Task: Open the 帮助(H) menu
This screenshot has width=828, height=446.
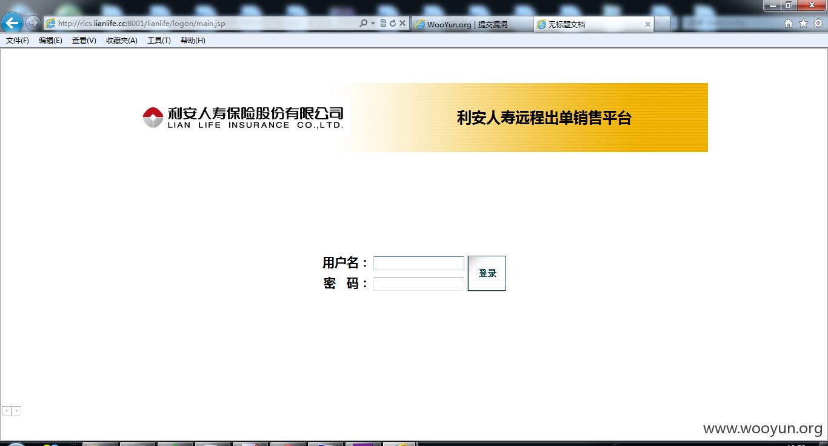Action: [x=193, y=41]
